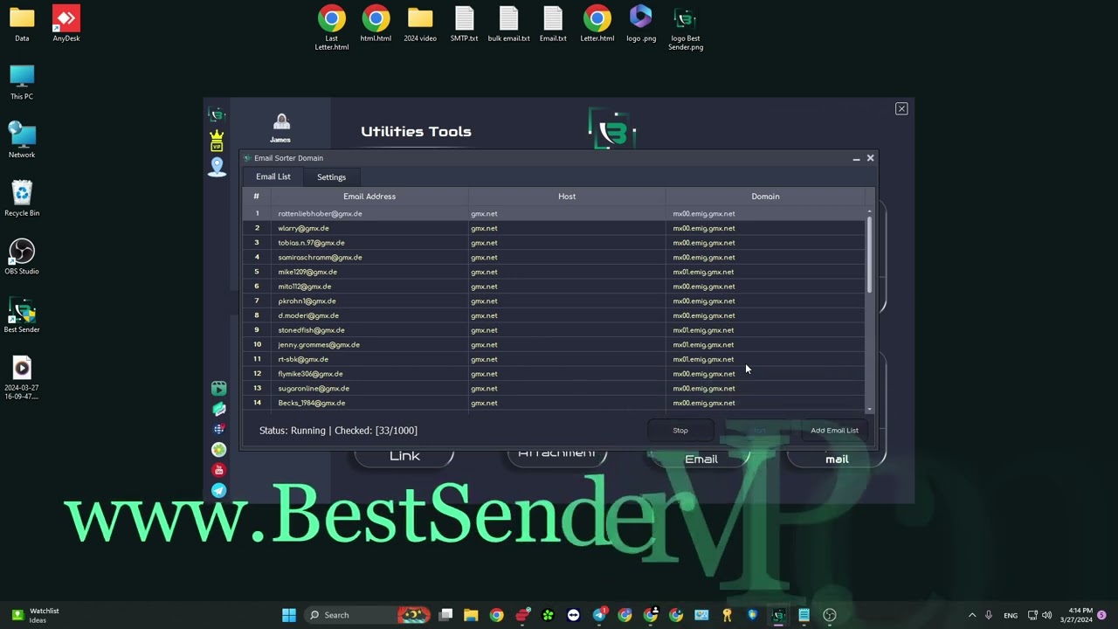This screenshot has width=1118, height=629.
Task: Select row tobias.n.97@gmx.de
Action: [554, 243]
